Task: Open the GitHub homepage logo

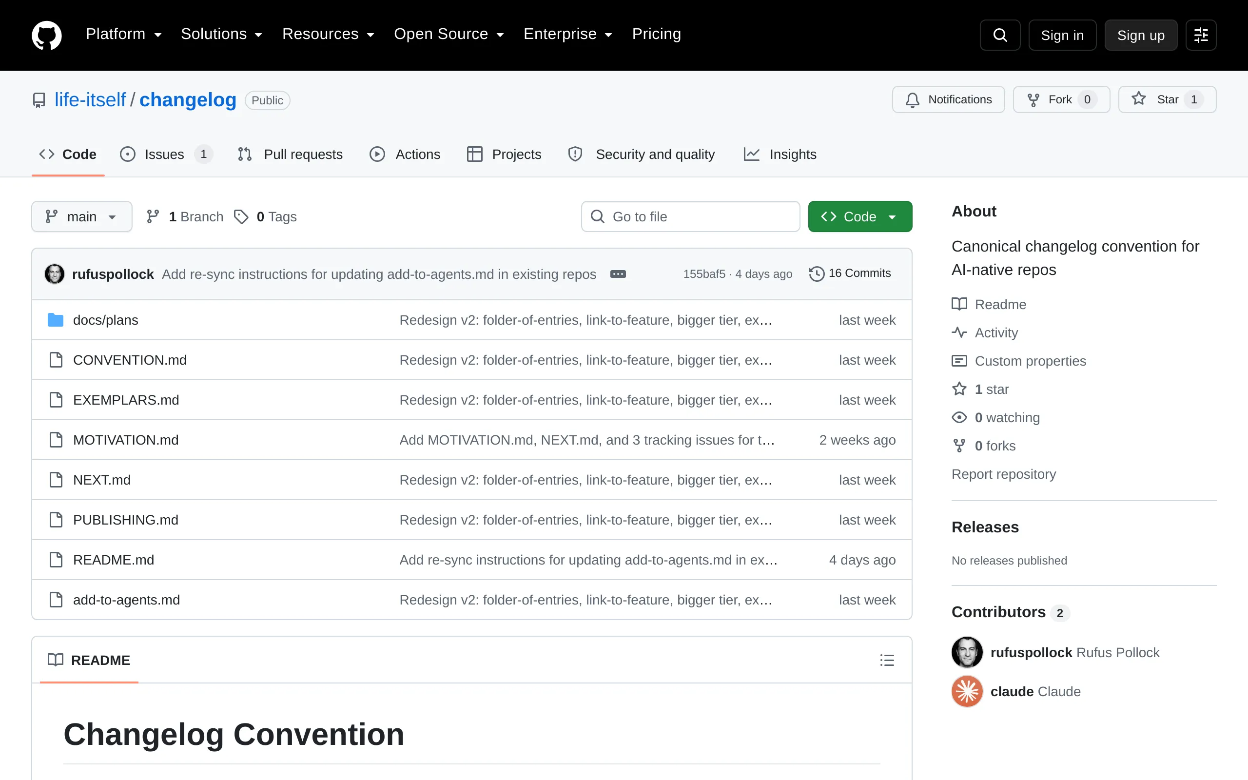Action: tap(46, 35)
